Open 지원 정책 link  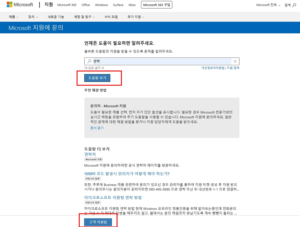(233, 68)
